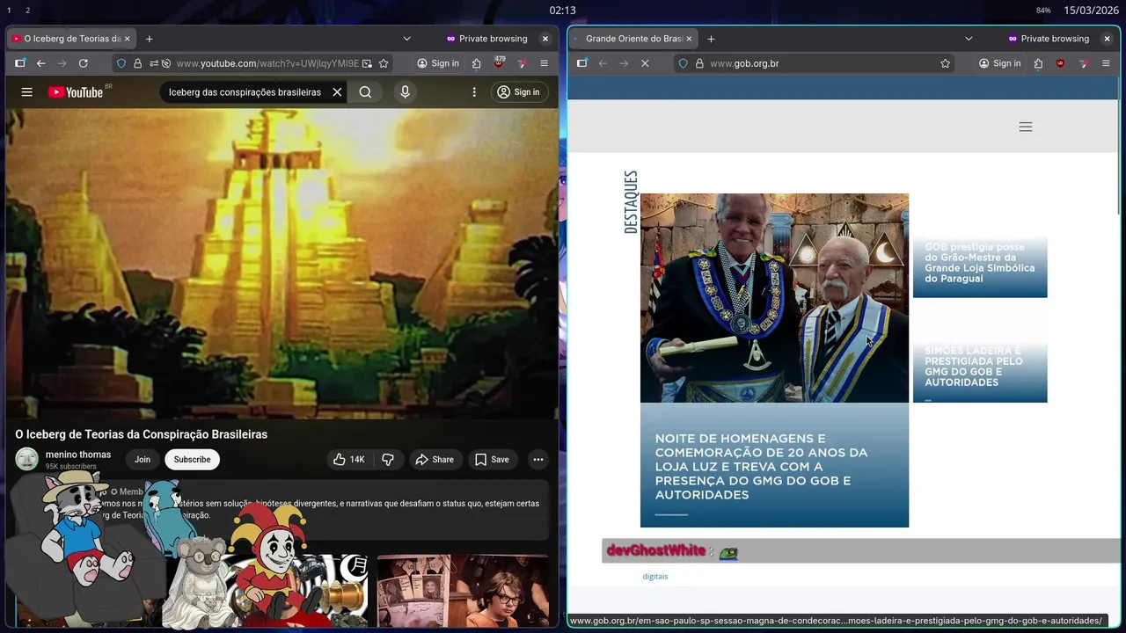Bookmark the YouTube page with the star
The image size is (1126, 633).
[384, 63]
